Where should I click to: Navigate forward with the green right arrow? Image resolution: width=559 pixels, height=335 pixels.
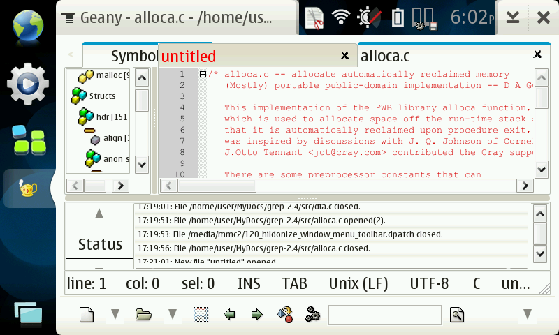tap(256, 315)
